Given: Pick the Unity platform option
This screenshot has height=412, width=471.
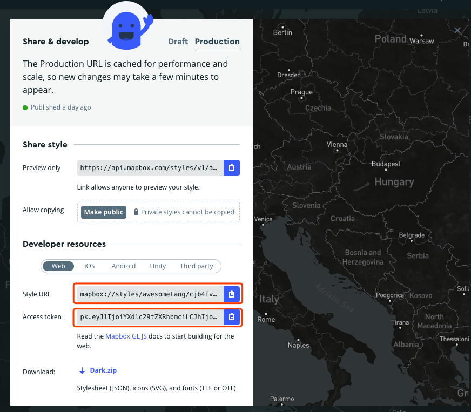Looking at the screenshot, I should (158, 266).
